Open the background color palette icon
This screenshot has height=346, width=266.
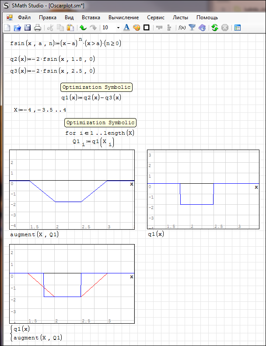coord(136,28)
